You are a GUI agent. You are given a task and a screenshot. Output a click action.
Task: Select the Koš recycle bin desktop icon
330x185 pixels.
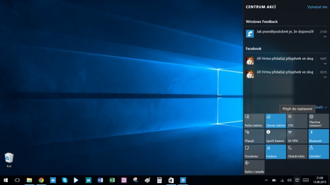(9, 160)
